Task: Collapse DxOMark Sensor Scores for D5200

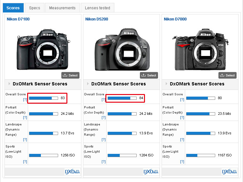Action: [87, 84]
